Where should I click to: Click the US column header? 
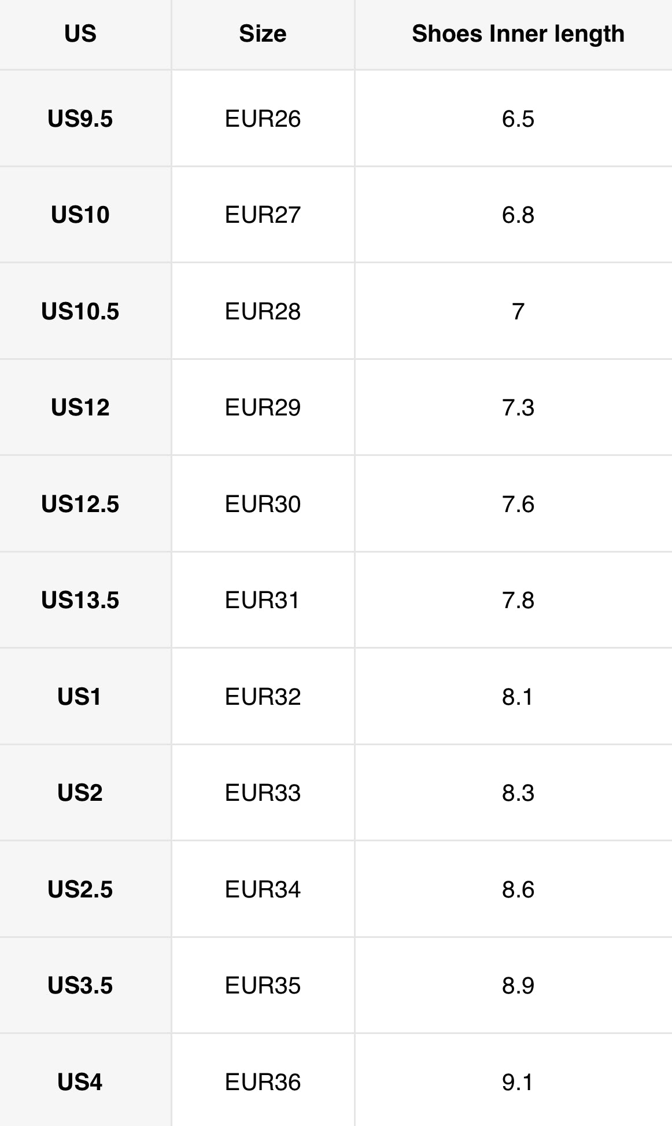pyautogui.click(x=80, y=34)
